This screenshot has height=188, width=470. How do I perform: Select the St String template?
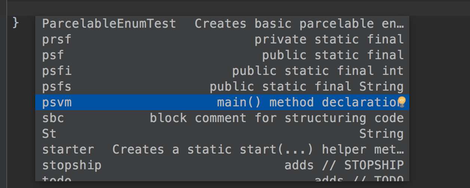pos(222,134)
